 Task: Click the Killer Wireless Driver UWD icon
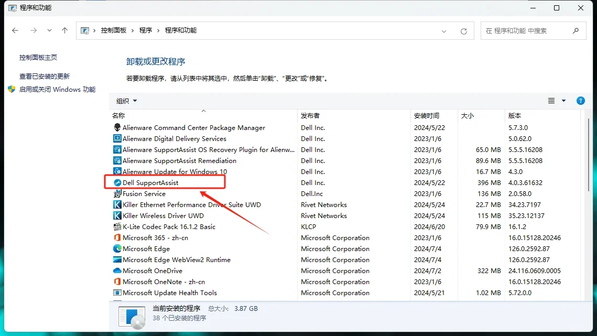[117, 215]
